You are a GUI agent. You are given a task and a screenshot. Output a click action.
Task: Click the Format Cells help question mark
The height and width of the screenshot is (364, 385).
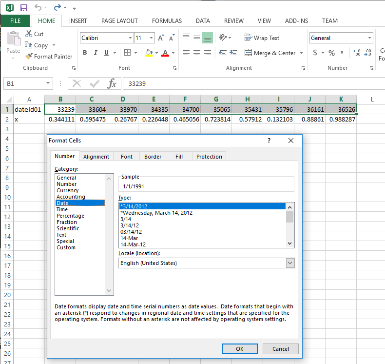pos(269,141)
